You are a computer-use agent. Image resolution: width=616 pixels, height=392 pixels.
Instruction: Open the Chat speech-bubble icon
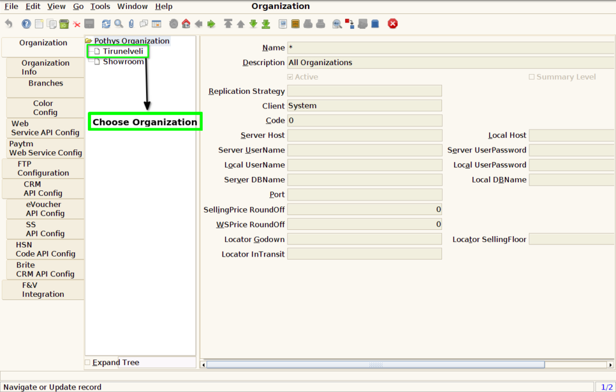[144, 24]
